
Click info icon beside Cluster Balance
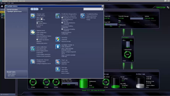pos(37,23)
